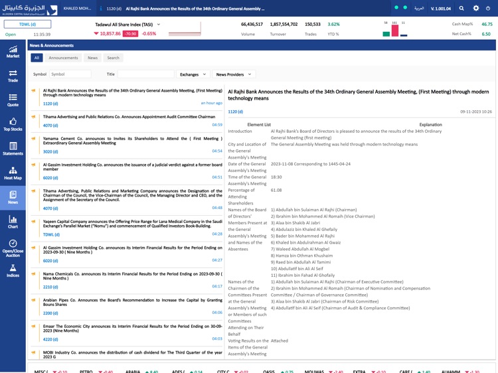The height and width of the screenshot is (373, 498).
Task: Click TDWL (d) link under Yaqeen news
Action: coord(51,234)
